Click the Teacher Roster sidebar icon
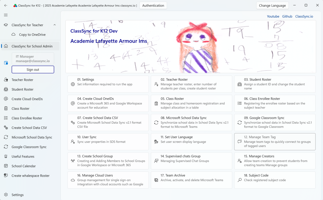Screen dimensions: 323x200 coord(6,80)
